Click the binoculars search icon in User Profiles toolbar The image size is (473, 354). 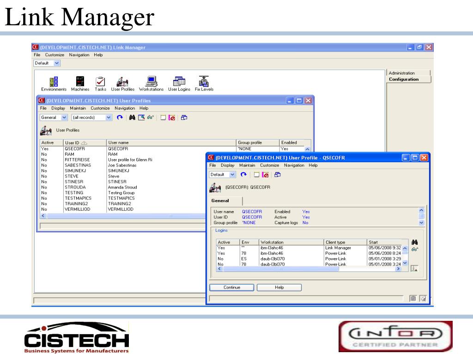[x=132, y=118]
